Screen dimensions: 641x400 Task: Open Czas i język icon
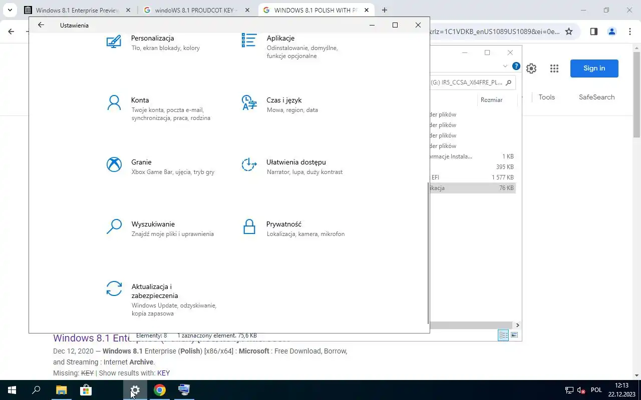249,102
